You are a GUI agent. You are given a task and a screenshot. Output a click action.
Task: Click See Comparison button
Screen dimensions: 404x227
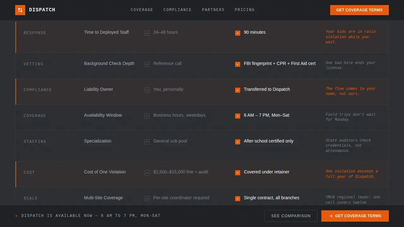[291, 216]
